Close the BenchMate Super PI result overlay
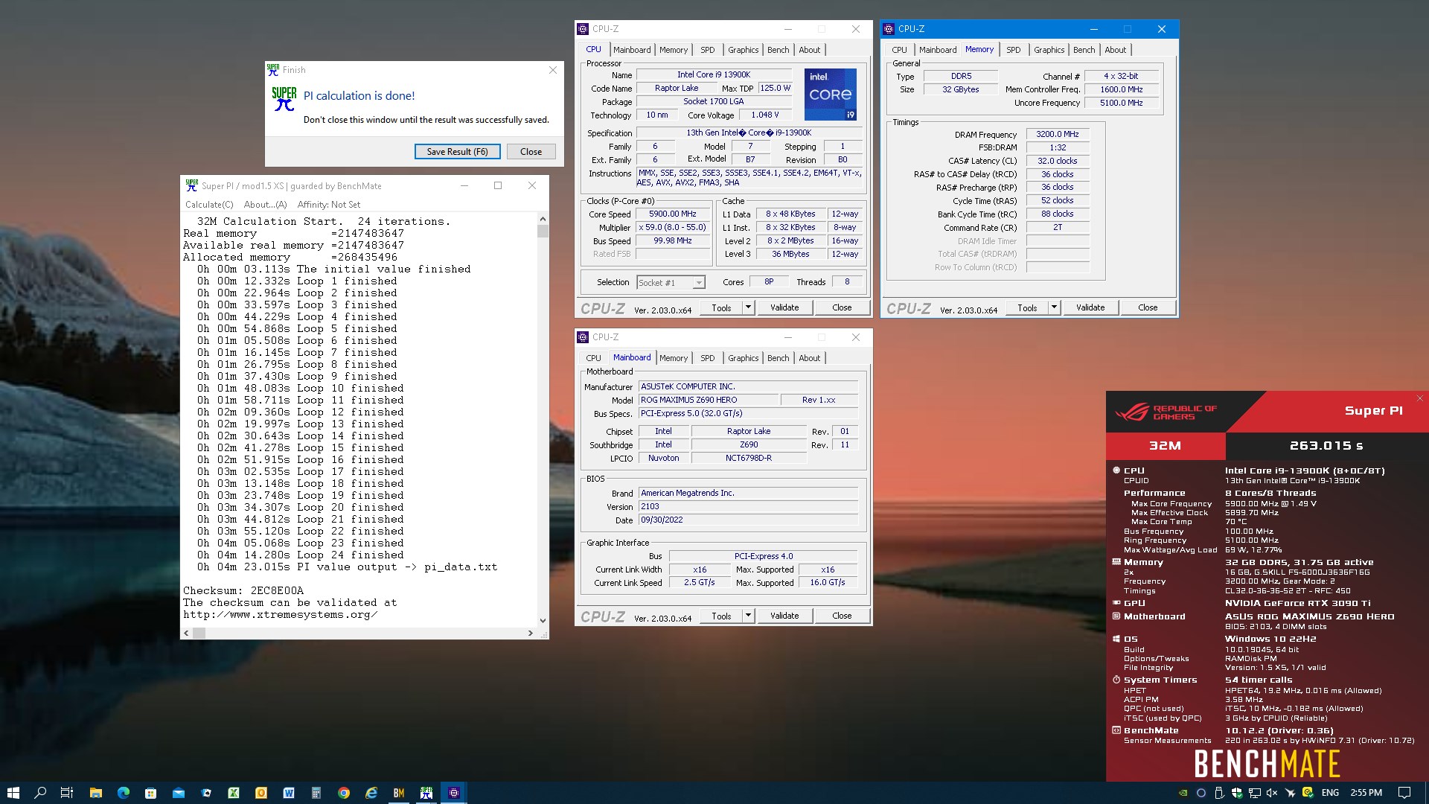Viewport: 1429px width, 804px height. coord(1420,398)
